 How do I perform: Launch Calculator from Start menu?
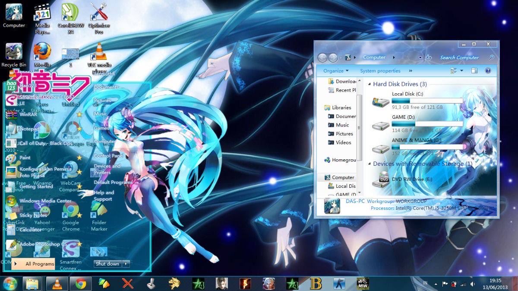(24, 230)
